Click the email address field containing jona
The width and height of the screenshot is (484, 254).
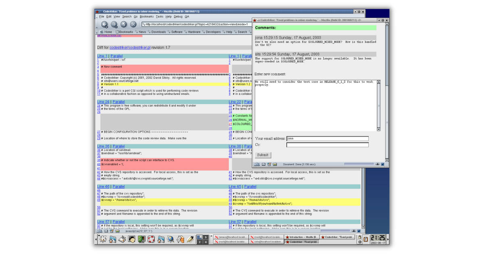tap(328, 138)
